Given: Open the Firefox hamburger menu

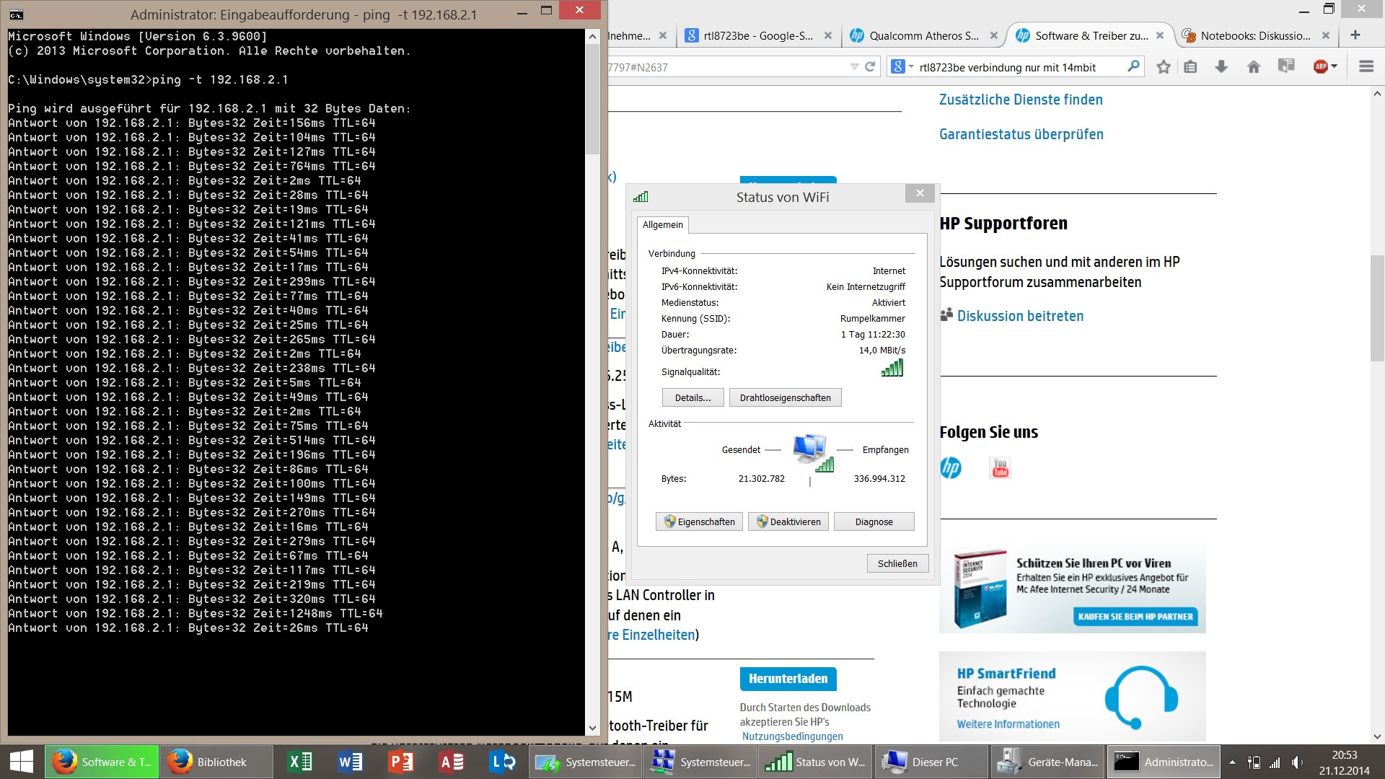Looking at the screenshot, I should pos(1366,67).
